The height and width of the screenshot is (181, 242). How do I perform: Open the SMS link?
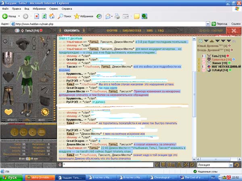(x=150, y=31)
